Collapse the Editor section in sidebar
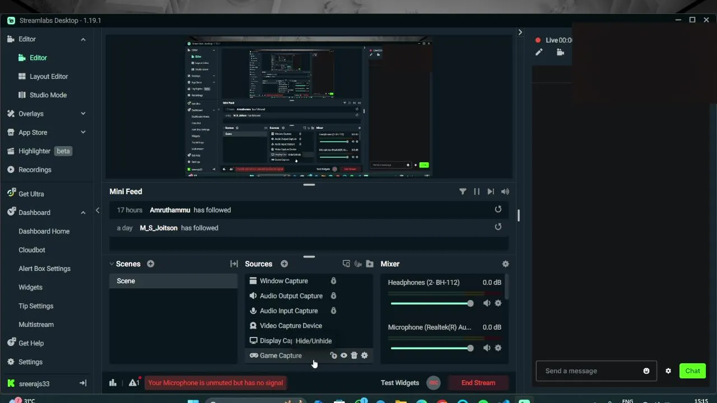This screenshot has height=403, width=717. click(83, 39)
